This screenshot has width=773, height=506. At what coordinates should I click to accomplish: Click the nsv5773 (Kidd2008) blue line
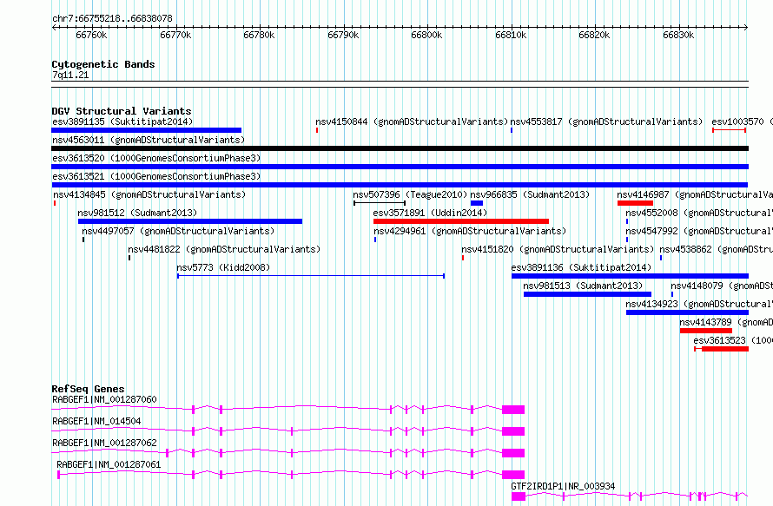click(311, 276)
